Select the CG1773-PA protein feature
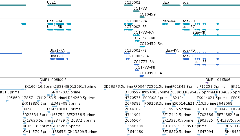The image size is (240, 136). pyautogui.click(x=136, y=65)
